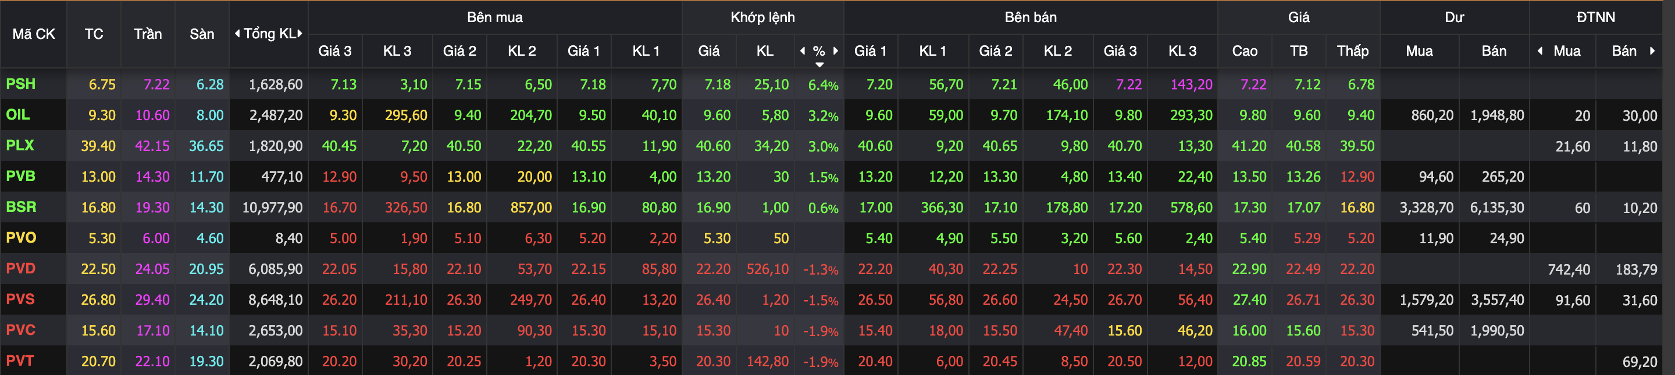The width and height of the screenshot is (1675, 375).
Task: Click the Bên mua group header
Action: [494, 17]
